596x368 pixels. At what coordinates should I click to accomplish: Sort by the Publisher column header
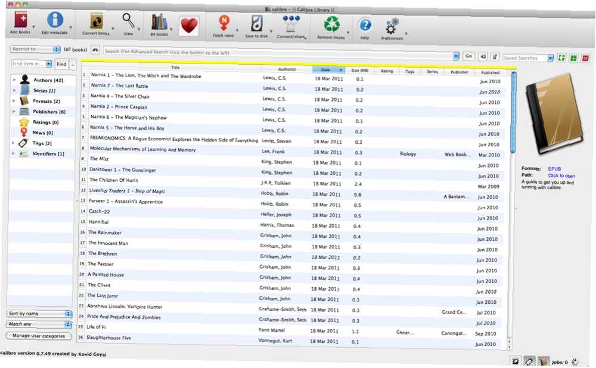459,72
